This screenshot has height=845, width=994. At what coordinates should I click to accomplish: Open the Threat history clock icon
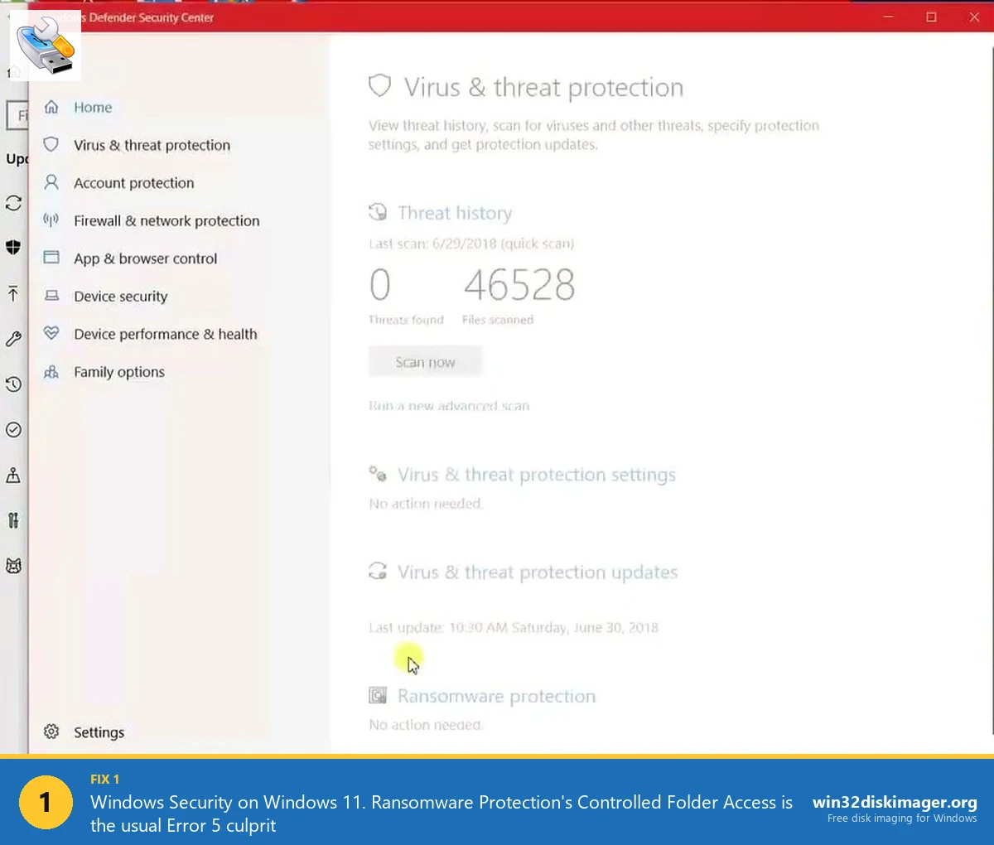[x=378, y=212]
